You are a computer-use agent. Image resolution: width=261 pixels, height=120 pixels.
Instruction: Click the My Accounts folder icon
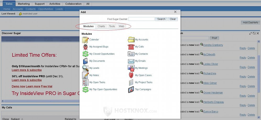pyautogui.click(x=131, y=40)
